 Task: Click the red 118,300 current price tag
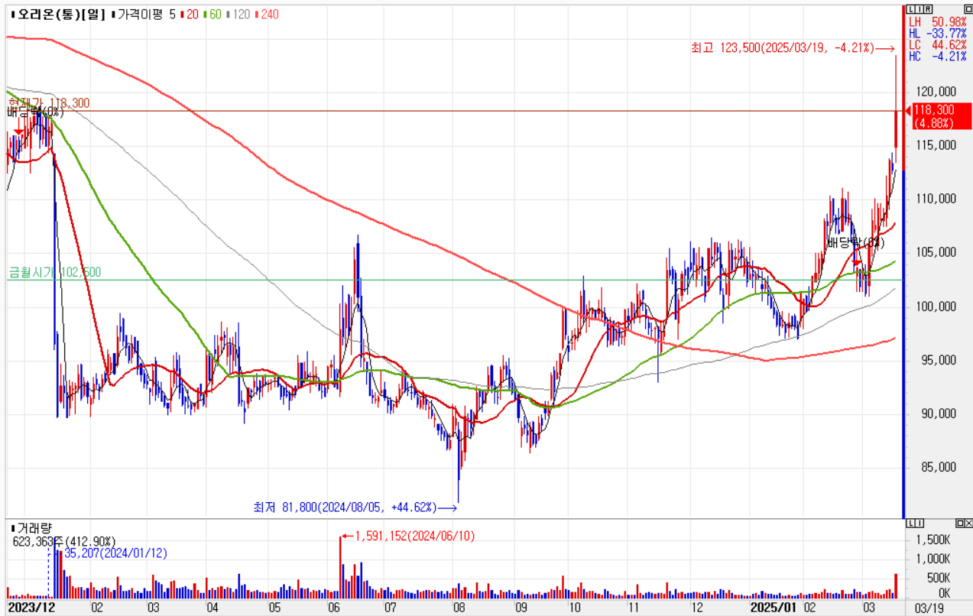pyautogui.click(x=939, y=116)
